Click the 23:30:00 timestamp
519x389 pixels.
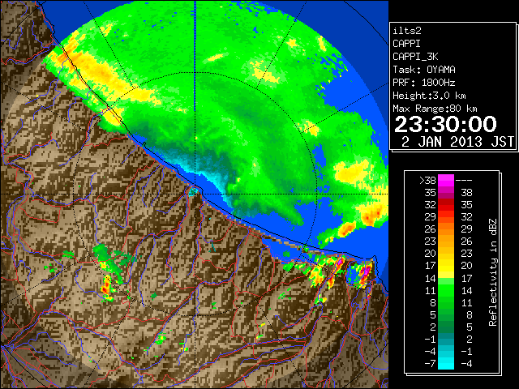[x=445, y=124]
